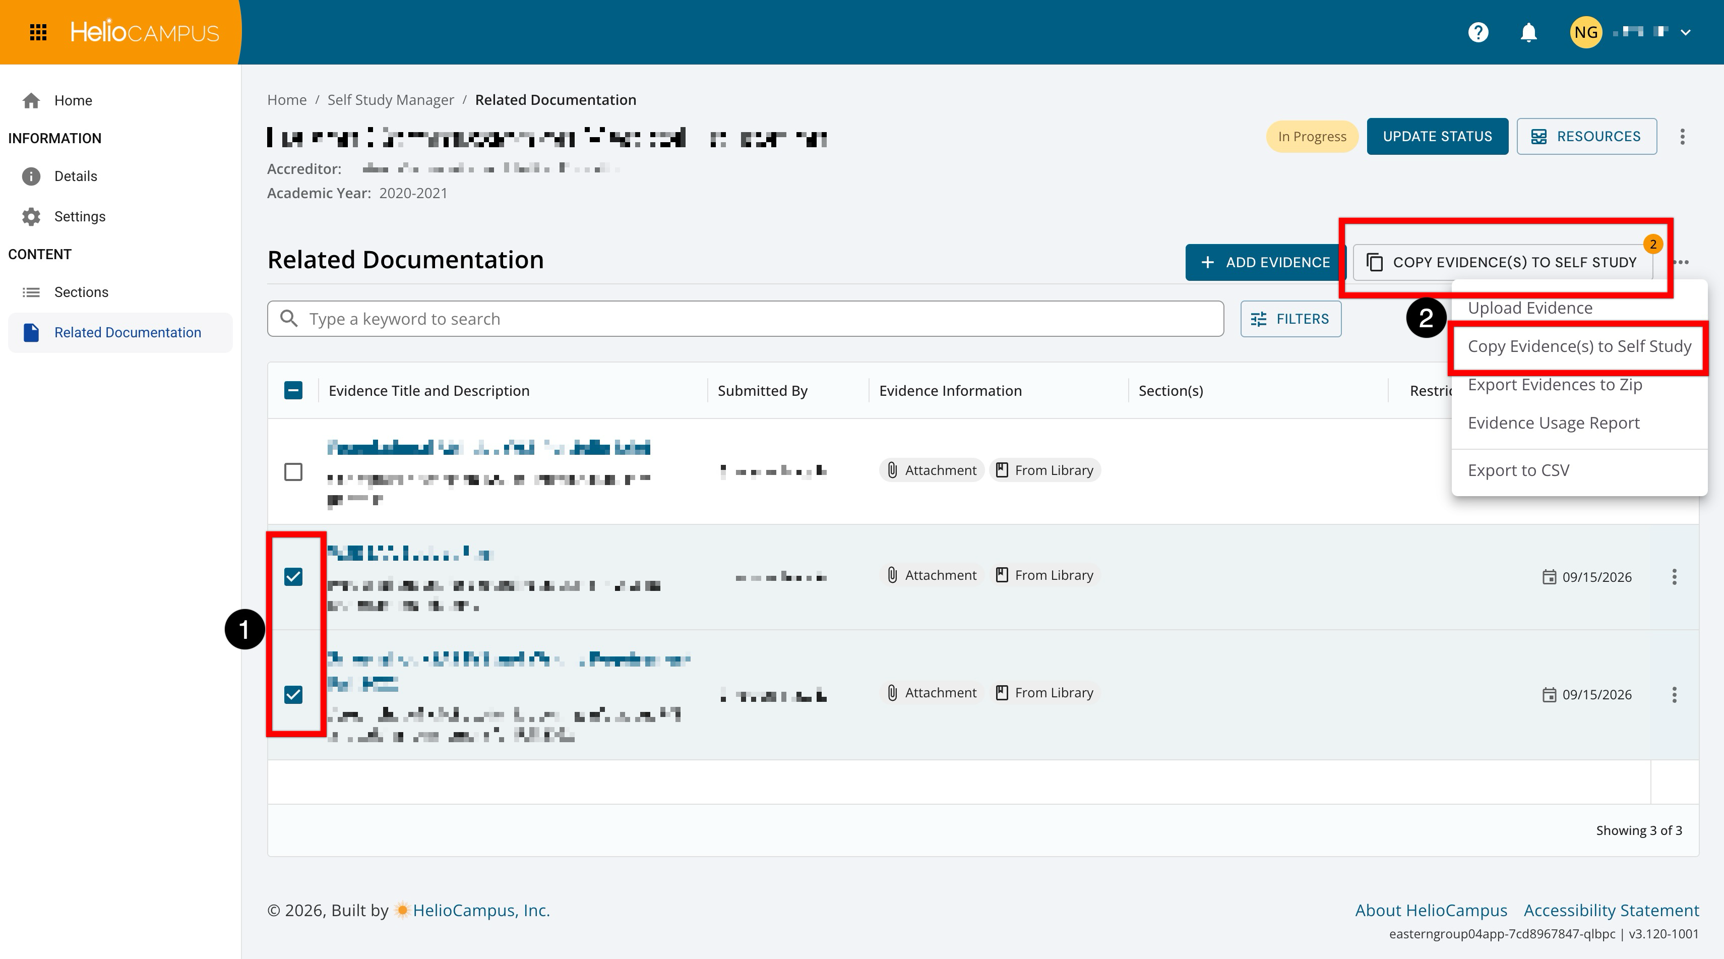Click Attachment chip in first evidence row
This screenshot has width=1724, height=959.
[x=932, y=470]
